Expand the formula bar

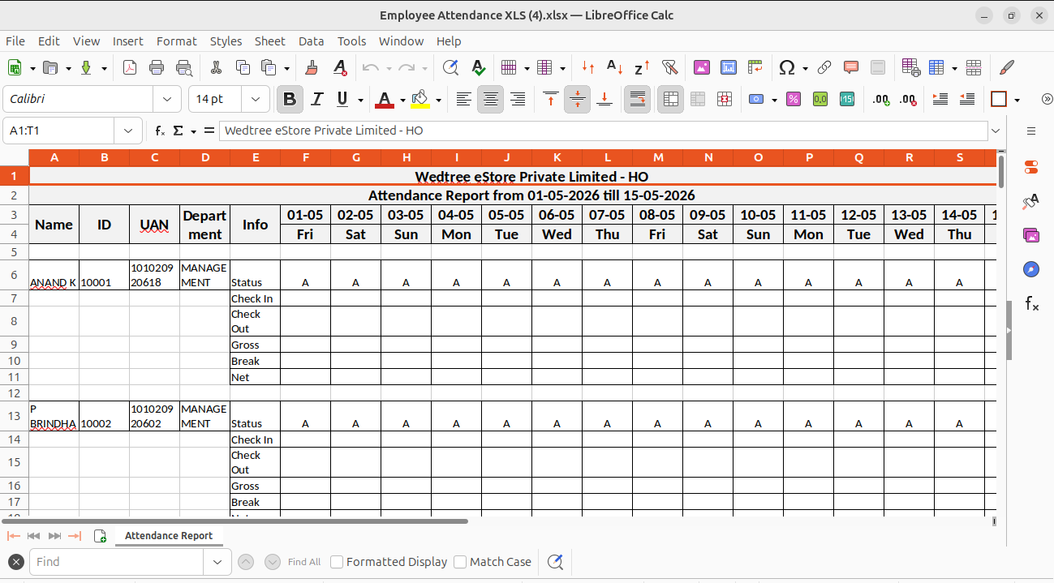click(996, 131)
